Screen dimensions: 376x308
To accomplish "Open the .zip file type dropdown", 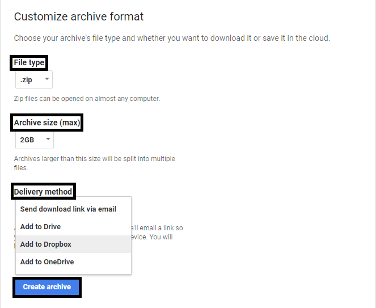I will [x=33, y=80].
